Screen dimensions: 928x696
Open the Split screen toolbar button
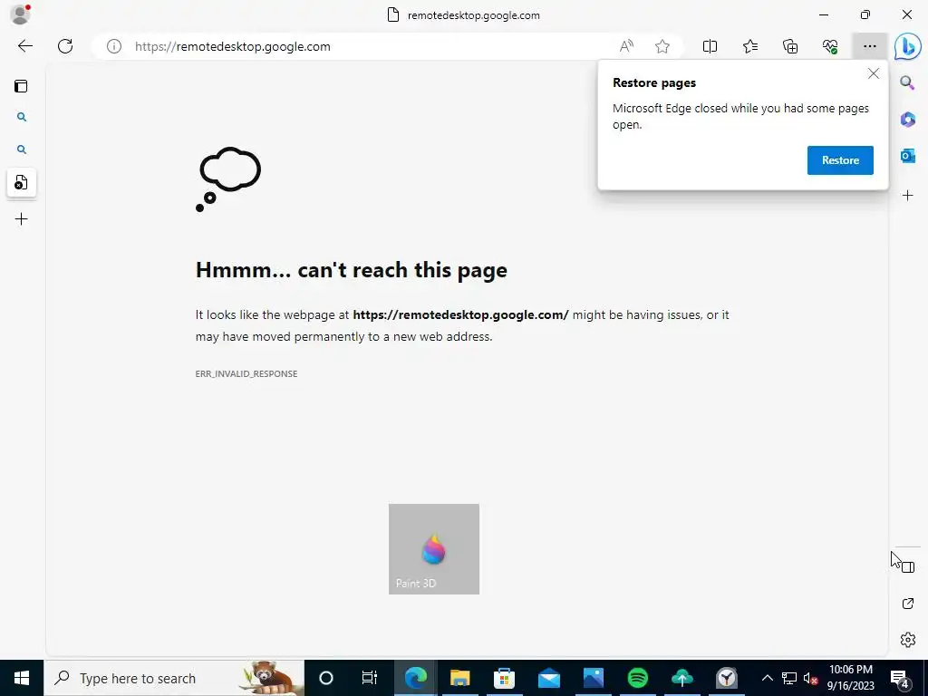tap(710, 46)
